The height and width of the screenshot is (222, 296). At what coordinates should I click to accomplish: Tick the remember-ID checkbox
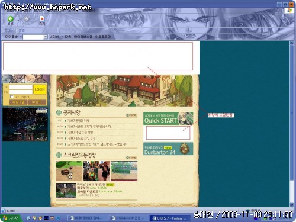[x=12, y=96]
